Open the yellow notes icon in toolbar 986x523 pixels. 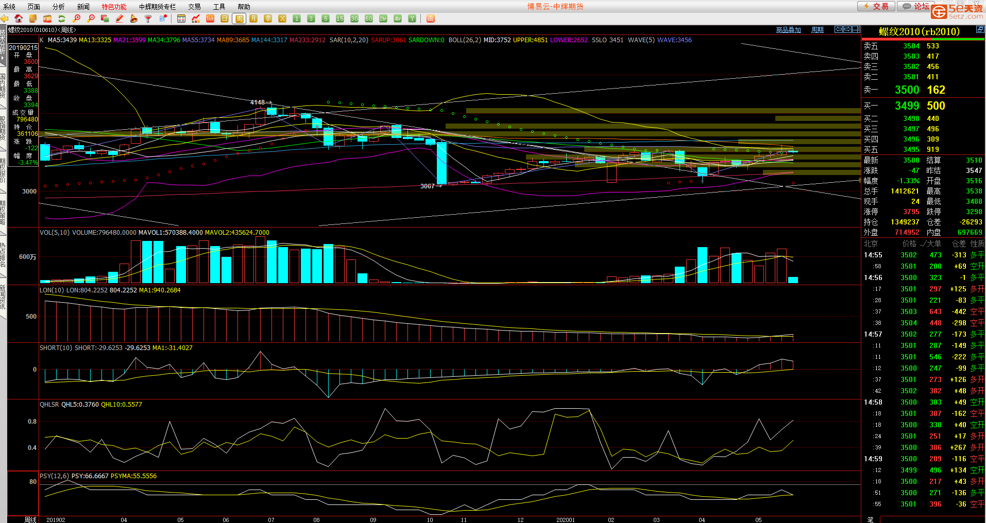pyautogui.click(x=33, y=19)
